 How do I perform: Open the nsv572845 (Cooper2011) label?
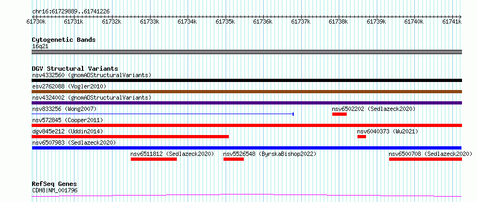click(x=68, y=120)
